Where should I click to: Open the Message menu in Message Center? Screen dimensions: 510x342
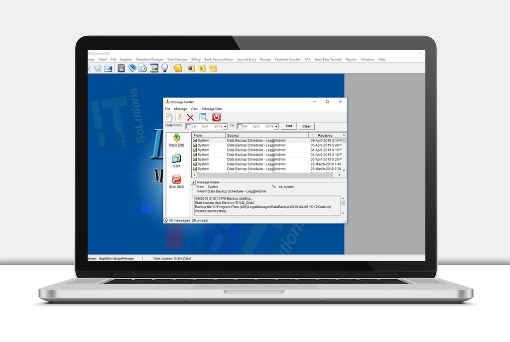[x=180, y=109]
